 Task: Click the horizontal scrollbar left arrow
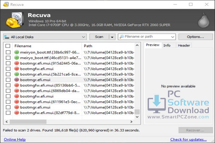[7, 122]
